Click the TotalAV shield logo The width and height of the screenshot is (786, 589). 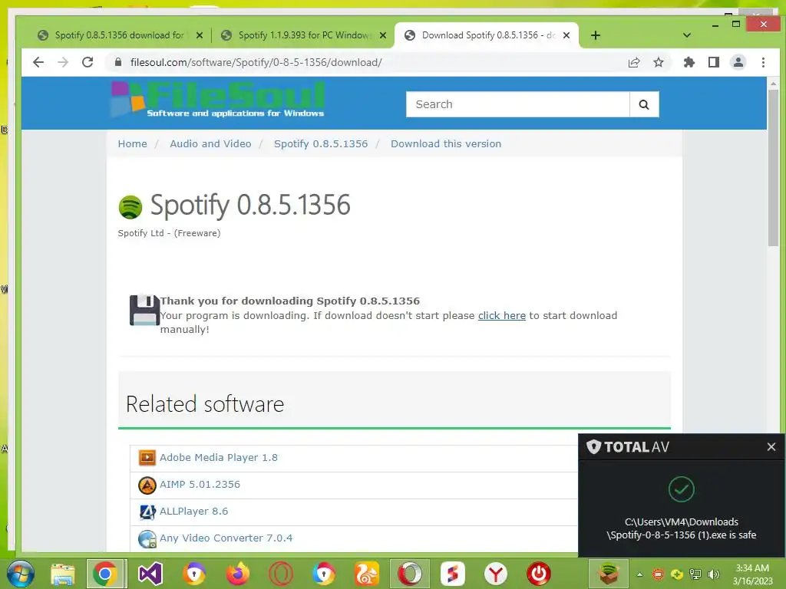pyautogui.click(x=593, y=447)
